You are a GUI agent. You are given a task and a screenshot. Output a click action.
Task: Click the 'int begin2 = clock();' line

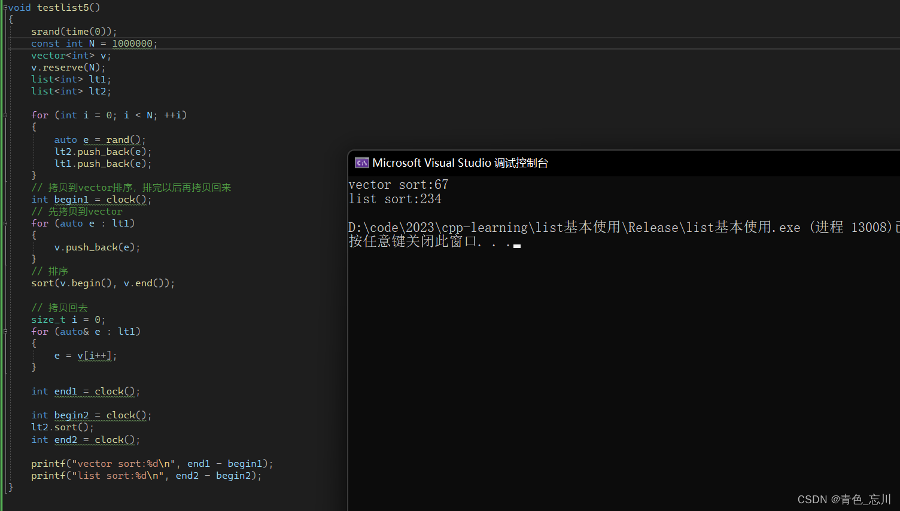tap(92, 415)
